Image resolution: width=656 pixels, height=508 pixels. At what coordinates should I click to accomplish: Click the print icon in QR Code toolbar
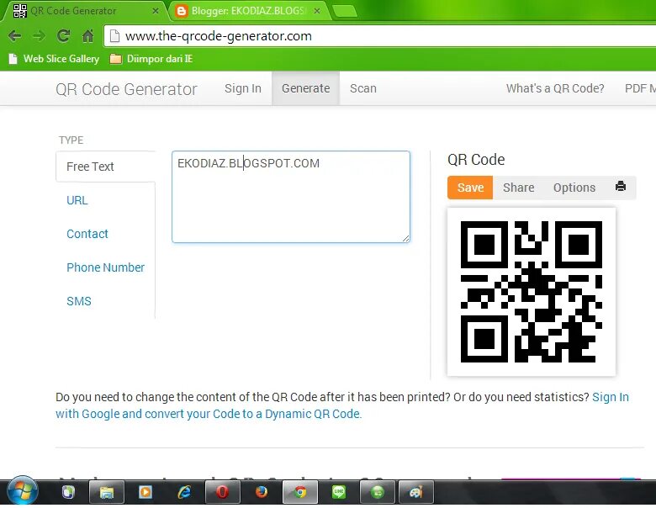point(621,186)
